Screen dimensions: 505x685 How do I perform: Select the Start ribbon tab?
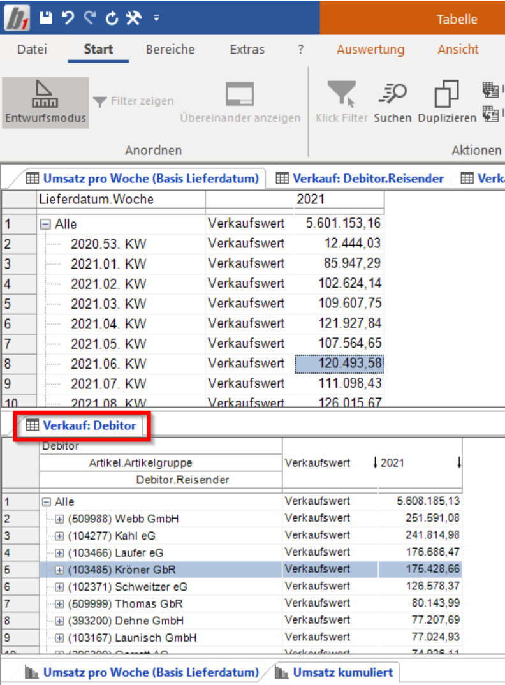(x=98, y=49)
